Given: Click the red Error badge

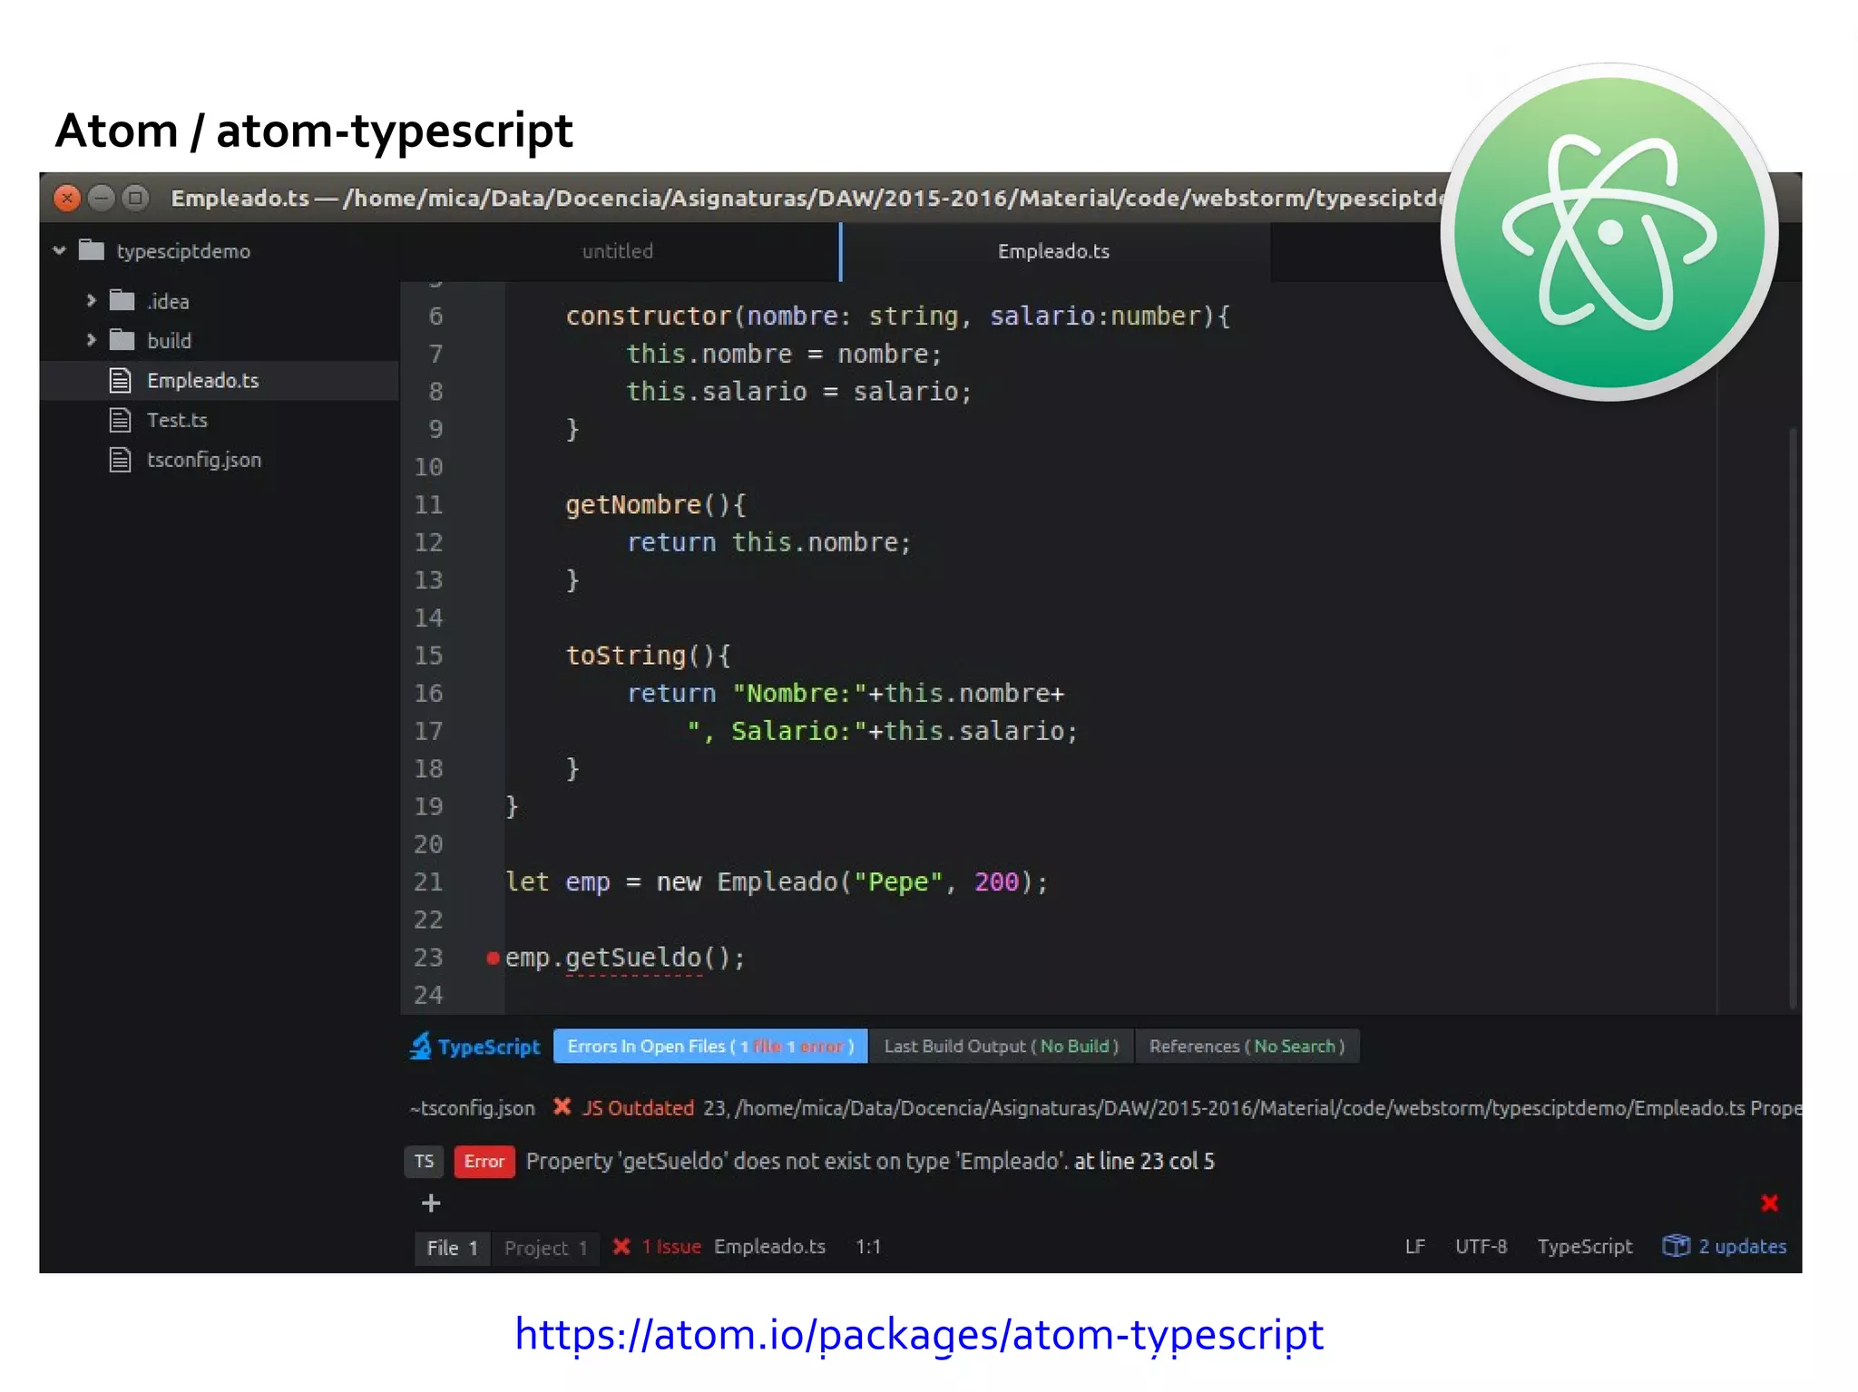Looking at the screenshot, I should 484,1162.
